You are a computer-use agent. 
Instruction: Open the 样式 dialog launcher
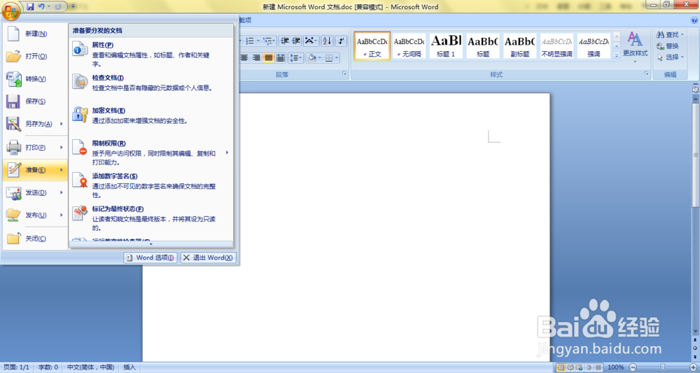point(647,73)
